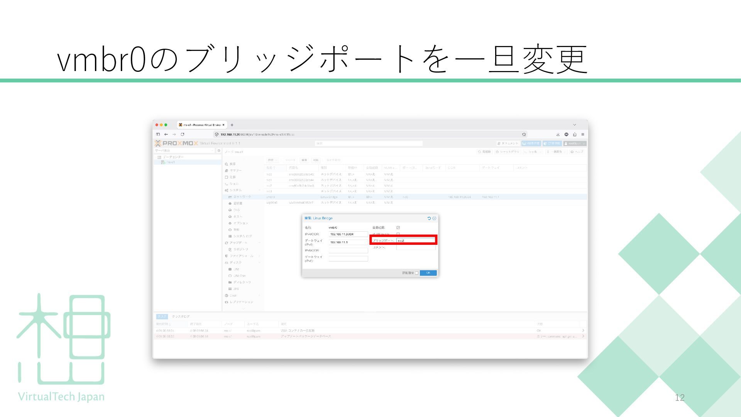Open the ZFS disk section
This screenshot has width=741, height=417.
(x=235, y=289)
